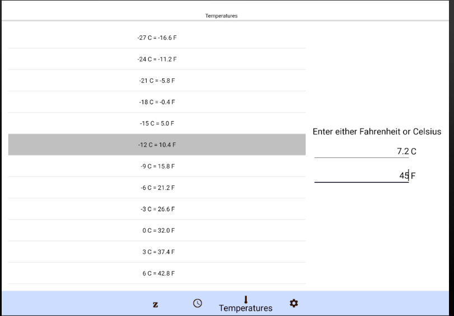The width and height of the screenshot is (454, 316).
Task: Select the -27 C = -16.6 F row
Action: pos(157,38)
